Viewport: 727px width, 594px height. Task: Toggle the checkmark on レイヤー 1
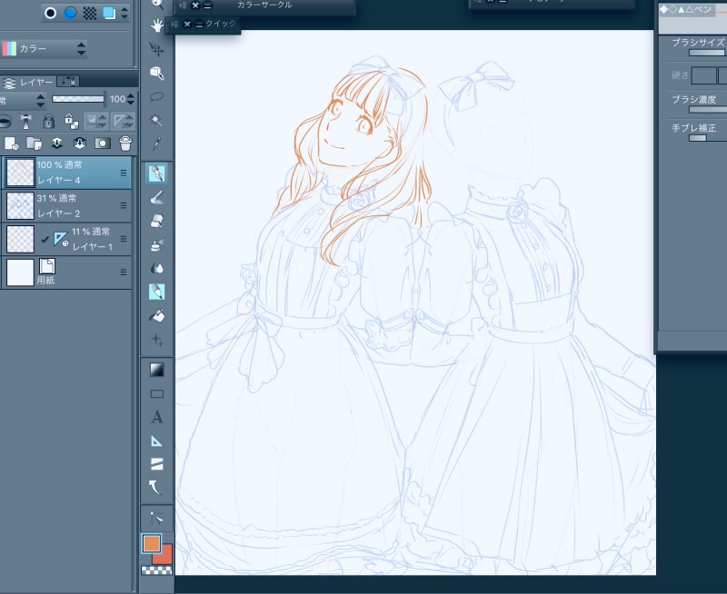coord(45,239)
